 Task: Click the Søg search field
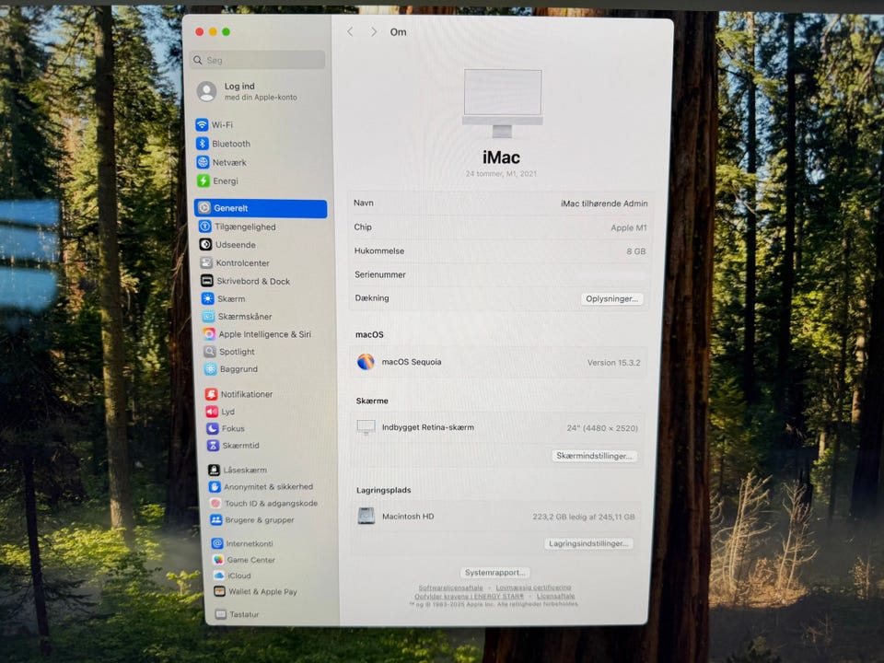tap(258, 60)
